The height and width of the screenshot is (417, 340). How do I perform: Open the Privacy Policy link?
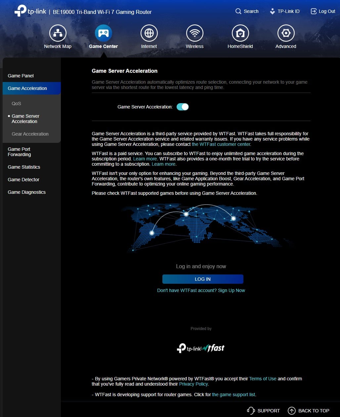pyautogui.click(x=193, y=384)
